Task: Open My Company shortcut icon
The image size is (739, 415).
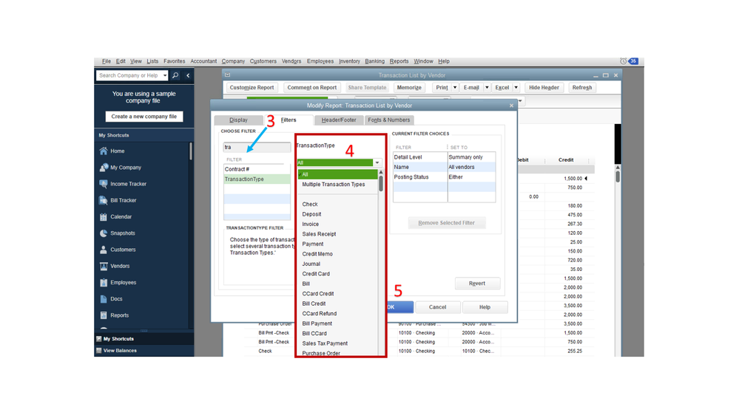Action: pos(104,168)
